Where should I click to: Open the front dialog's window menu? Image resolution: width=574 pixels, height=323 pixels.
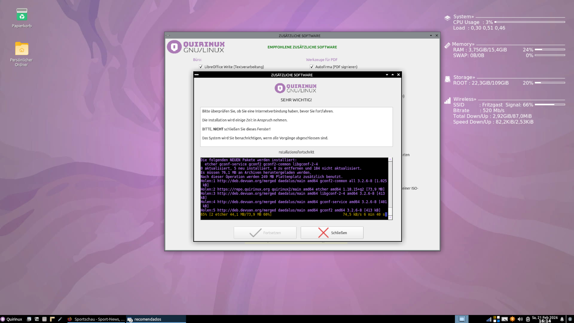point(196,75)
